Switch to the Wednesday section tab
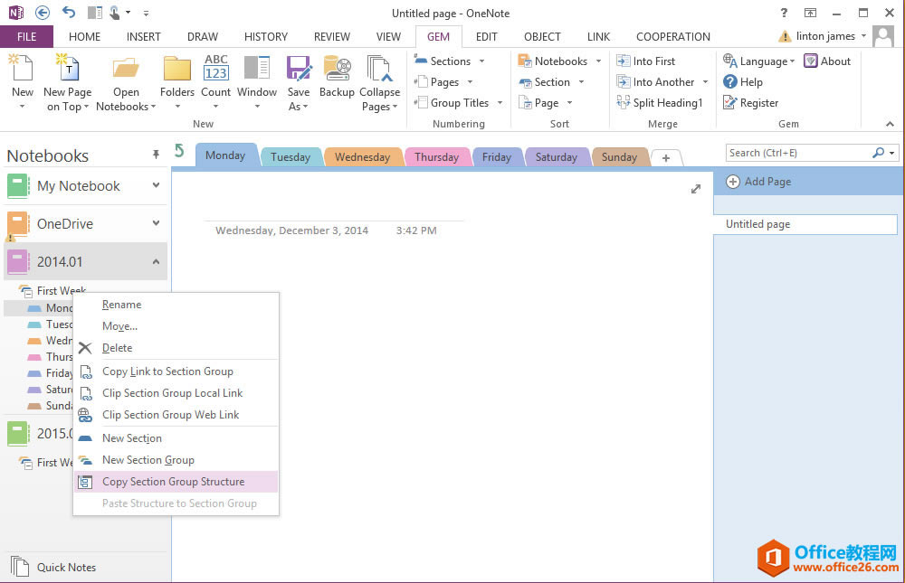Image resolution: width=905 pixels, height=583 pixels. [362, 157]
